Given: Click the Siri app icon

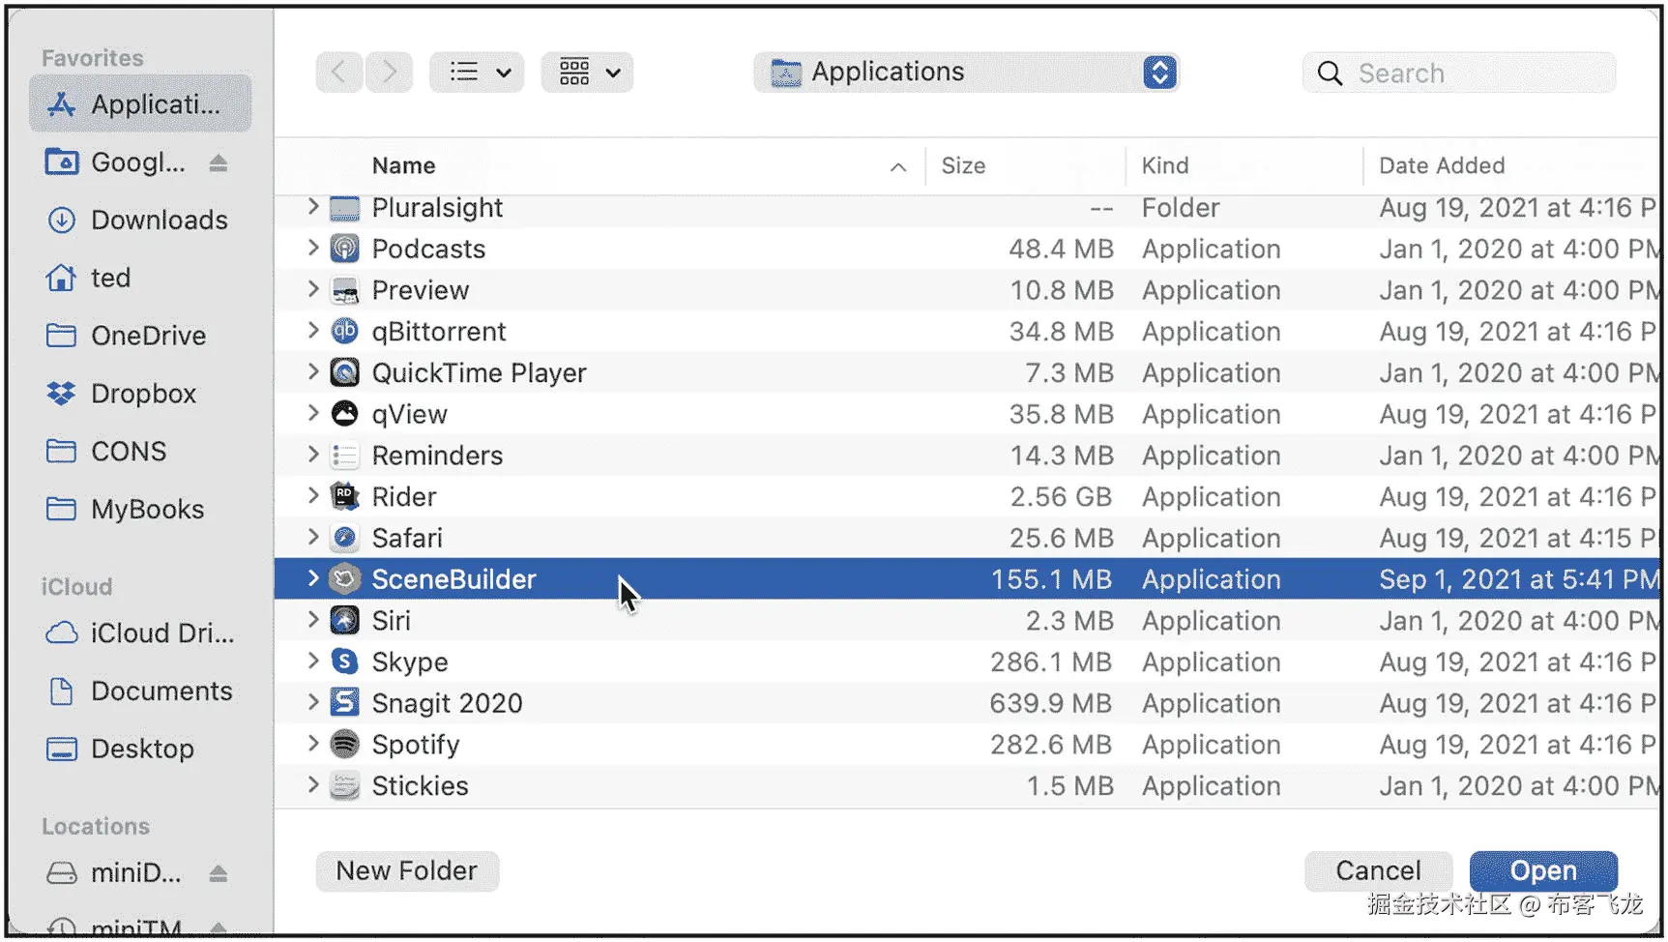Looking at the screenshot, I should pyautogui.click(x=344, y=621).
